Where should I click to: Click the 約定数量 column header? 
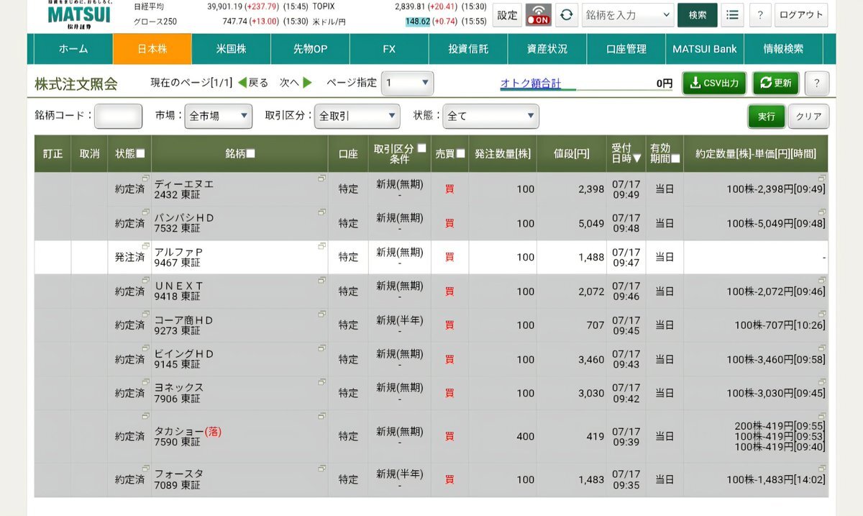756,153
